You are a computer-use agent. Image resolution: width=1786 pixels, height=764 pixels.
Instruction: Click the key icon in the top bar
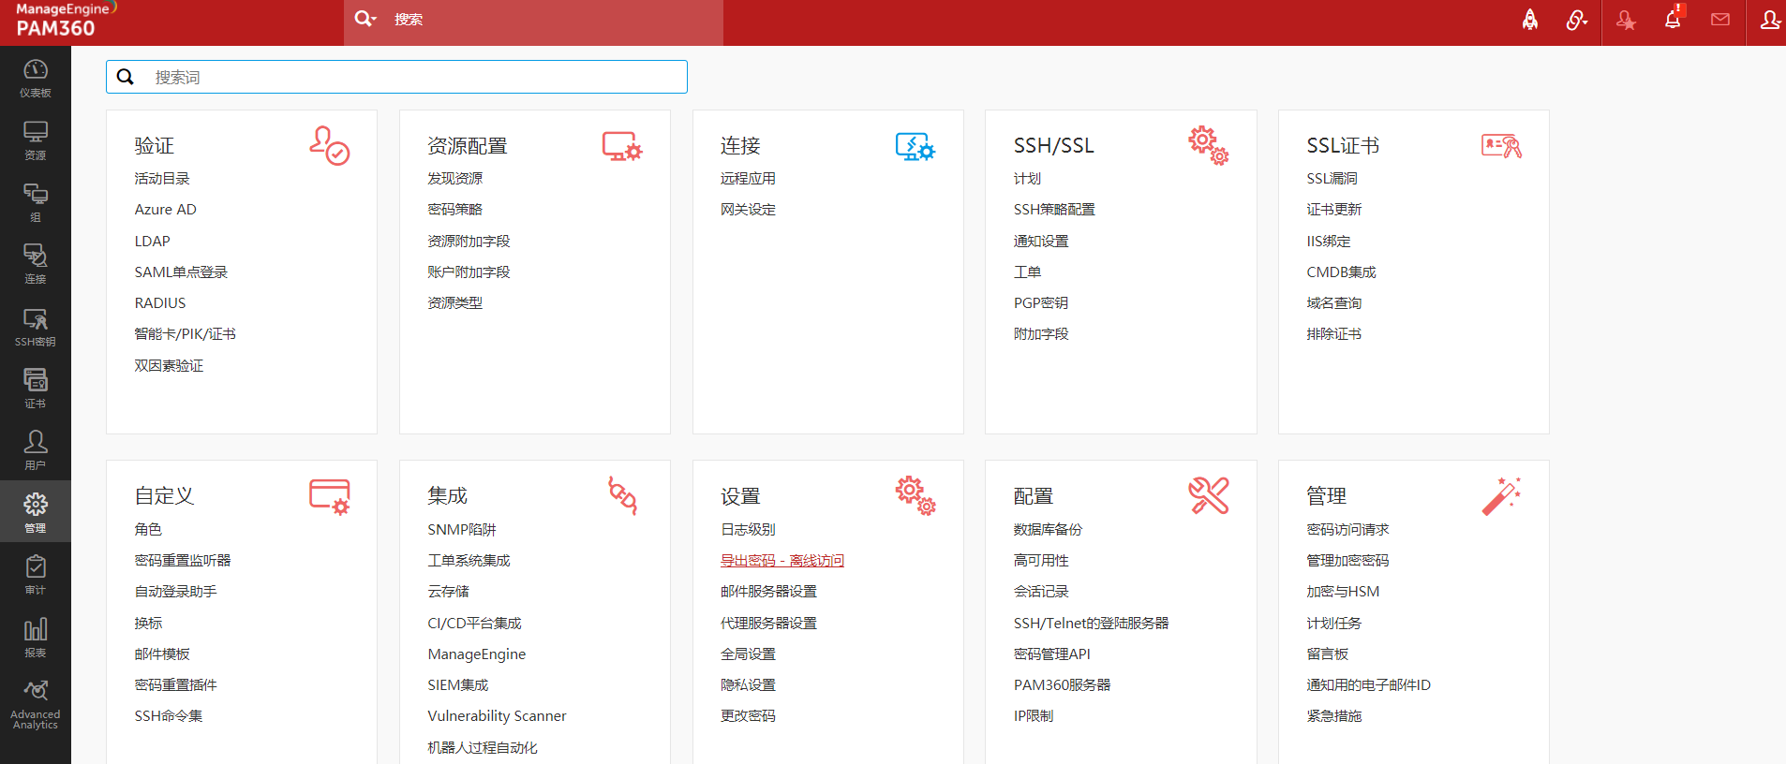1577,20
